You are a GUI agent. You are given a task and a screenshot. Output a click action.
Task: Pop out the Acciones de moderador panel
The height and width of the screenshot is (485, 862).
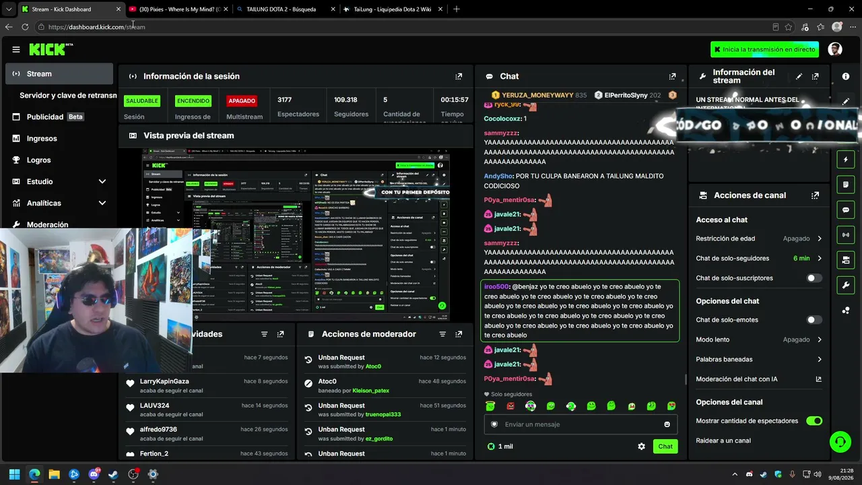pos(459,334)
